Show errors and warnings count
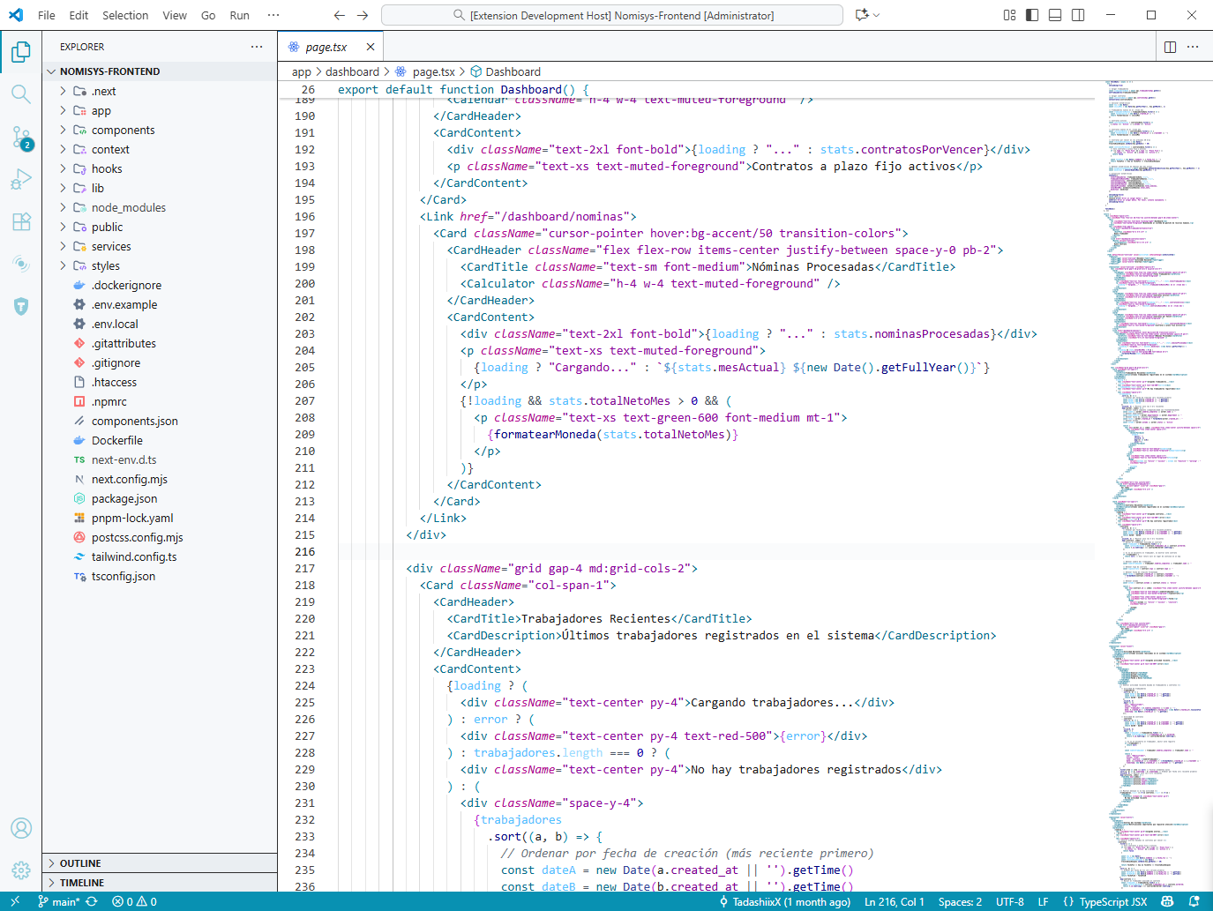 (x=135, y=901)
